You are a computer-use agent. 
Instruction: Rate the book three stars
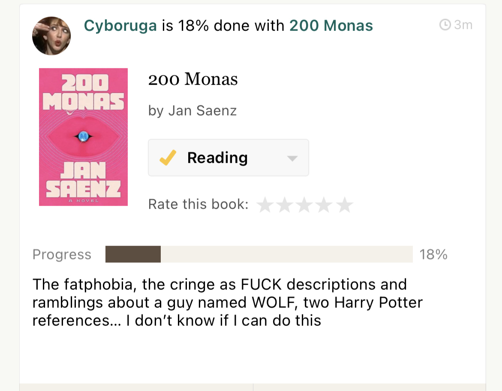pos(304,205)
